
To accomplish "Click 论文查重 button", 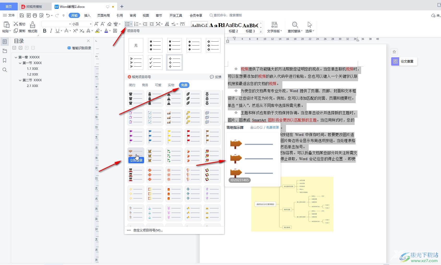I will [404, 61].
